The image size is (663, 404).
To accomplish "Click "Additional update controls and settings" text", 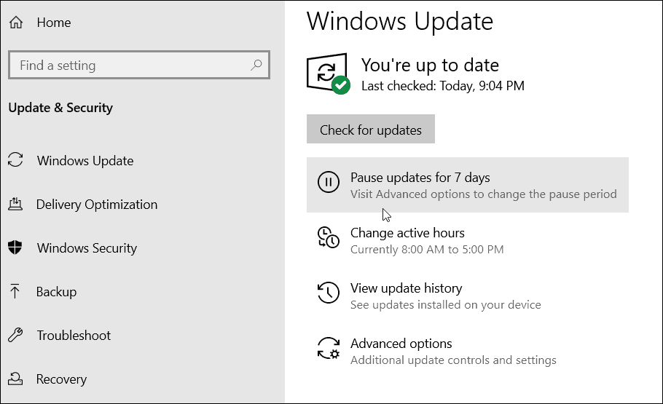I will click(453, 360).
